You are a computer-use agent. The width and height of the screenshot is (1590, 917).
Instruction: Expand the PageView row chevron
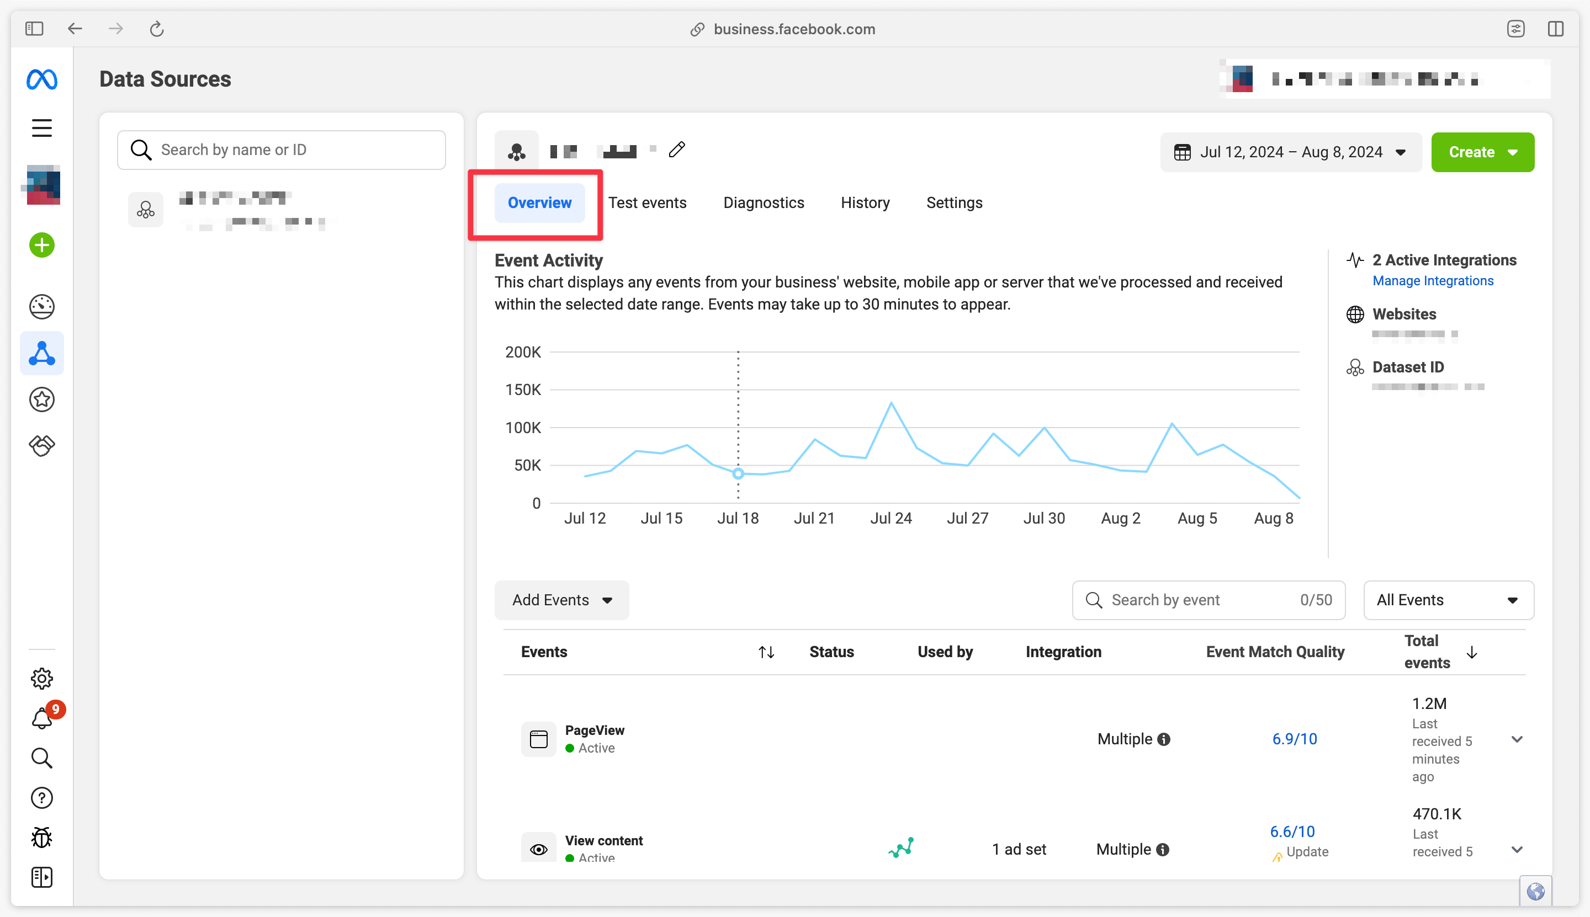tap(1517, 739)
